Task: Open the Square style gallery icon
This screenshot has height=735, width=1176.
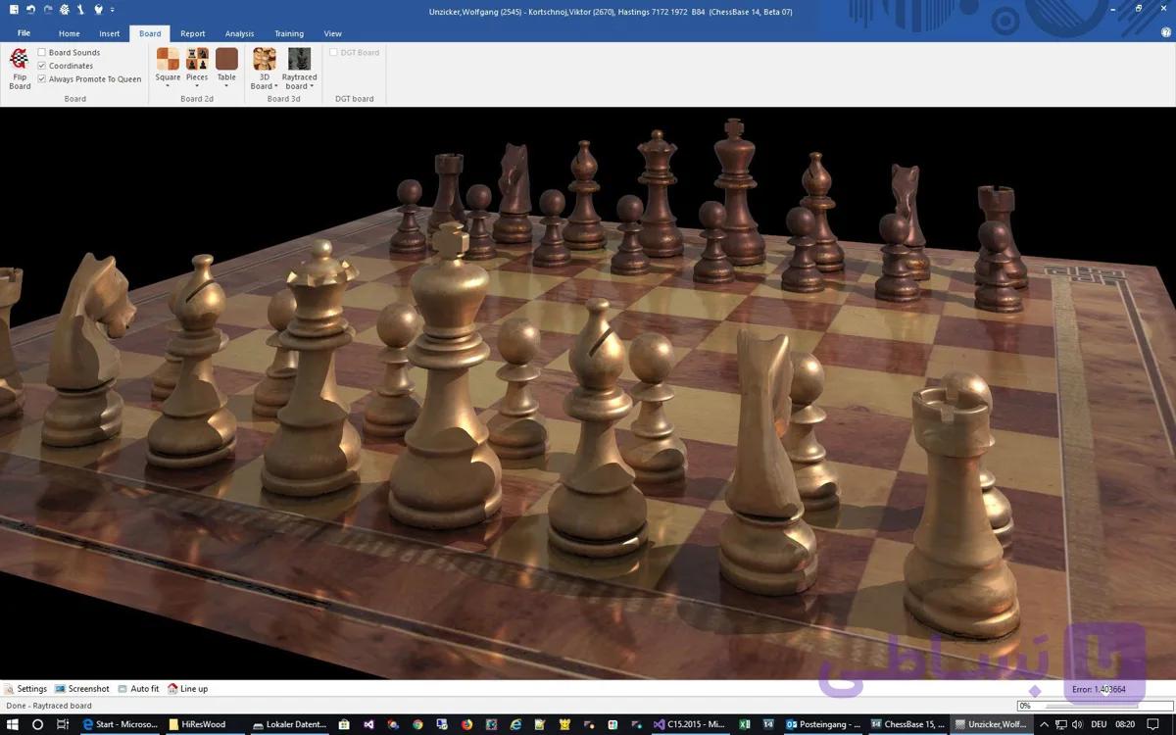Action: pyautogui.click(x=168, y=59)
